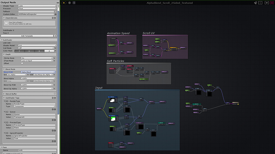This screenshot has height=154, width=275.
Task: Click the clean unused nodes brush icon
Action: pos(255,3)
